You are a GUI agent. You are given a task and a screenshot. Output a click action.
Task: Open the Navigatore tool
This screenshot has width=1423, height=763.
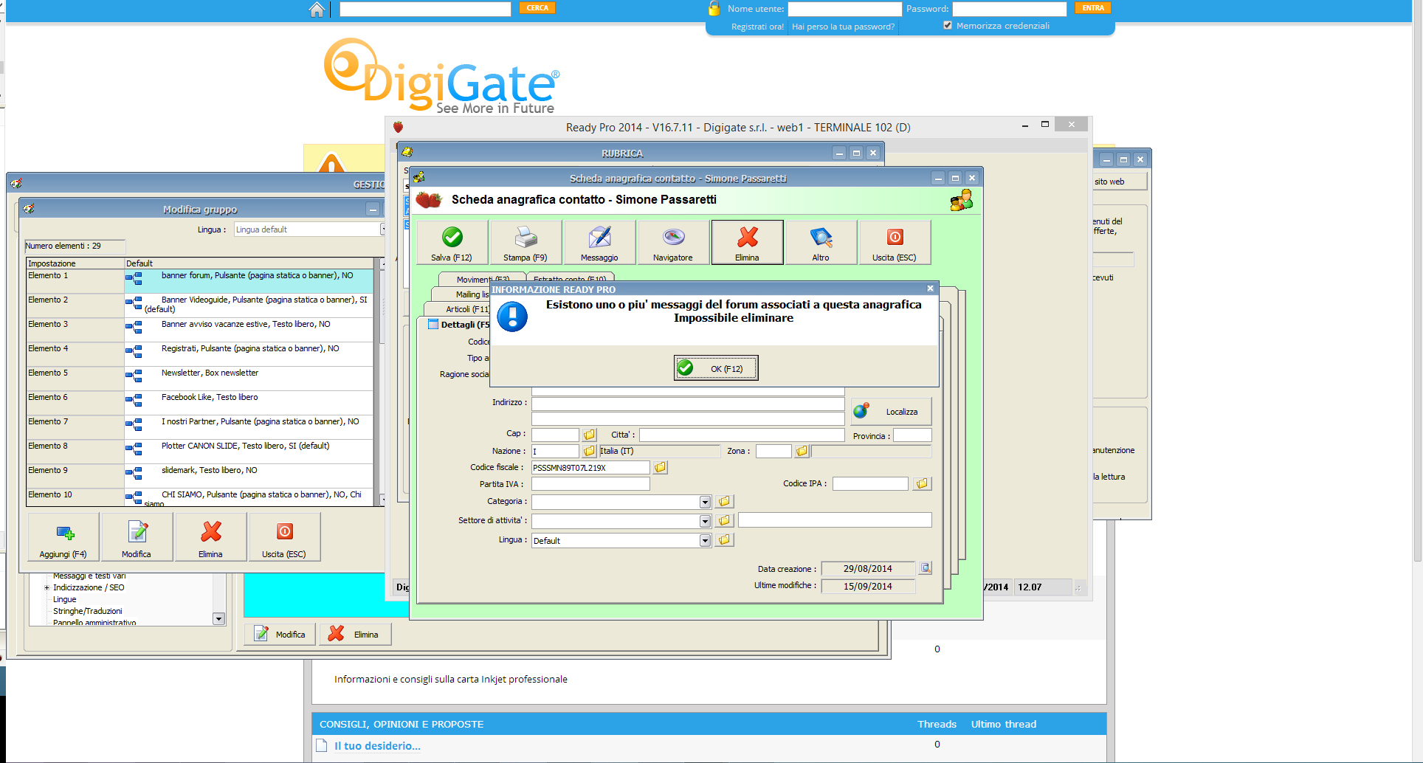tap(673, 242)
